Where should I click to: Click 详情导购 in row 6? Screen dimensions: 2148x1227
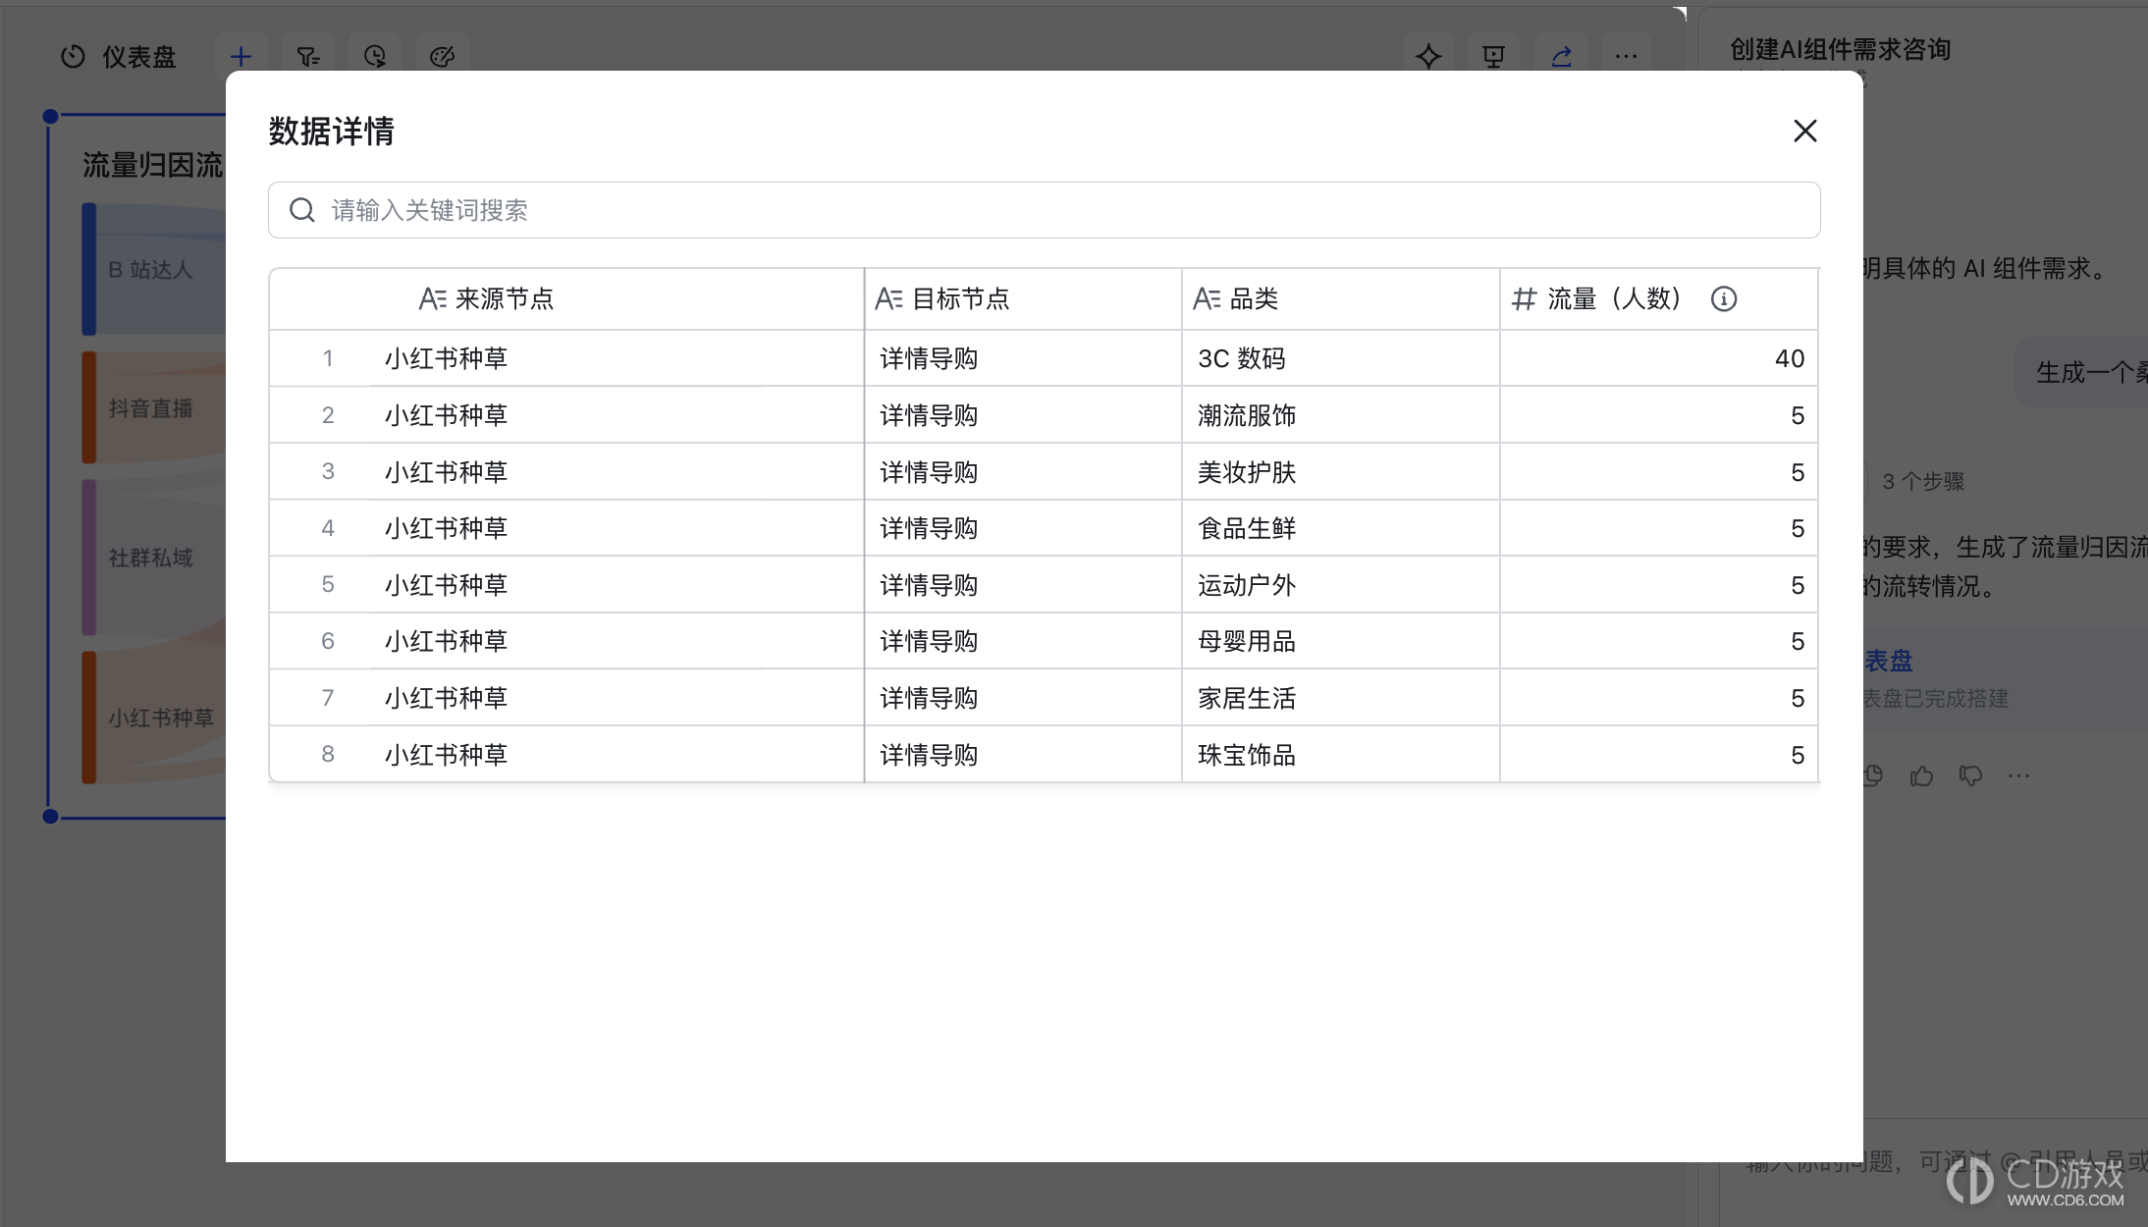point(929,641)
